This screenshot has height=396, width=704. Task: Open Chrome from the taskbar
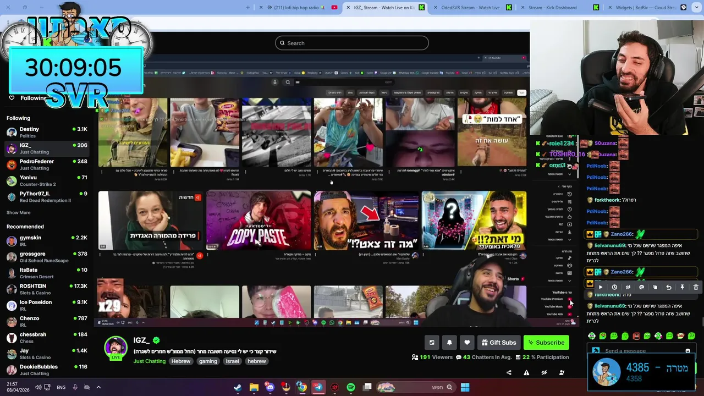(302, 387)
